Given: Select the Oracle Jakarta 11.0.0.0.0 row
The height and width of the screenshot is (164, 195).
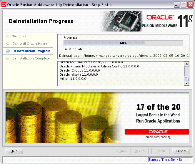Looking at the screenshot, I should point(79,74).
